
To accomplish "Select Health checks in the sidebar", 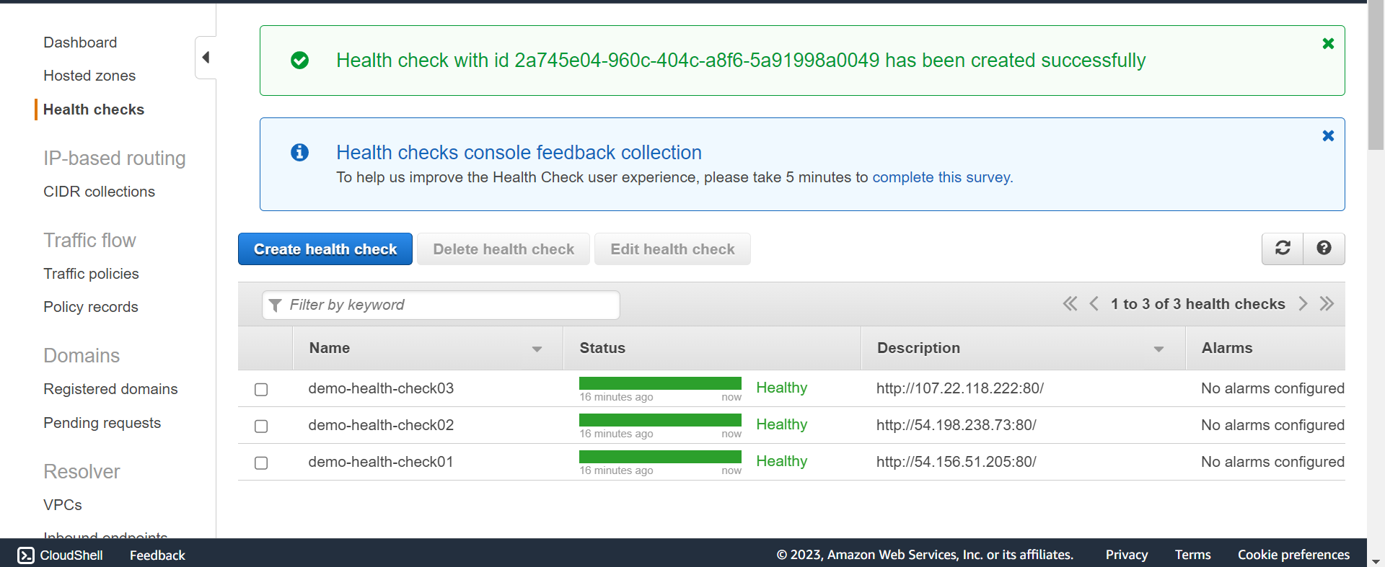I will pos(94,110).
